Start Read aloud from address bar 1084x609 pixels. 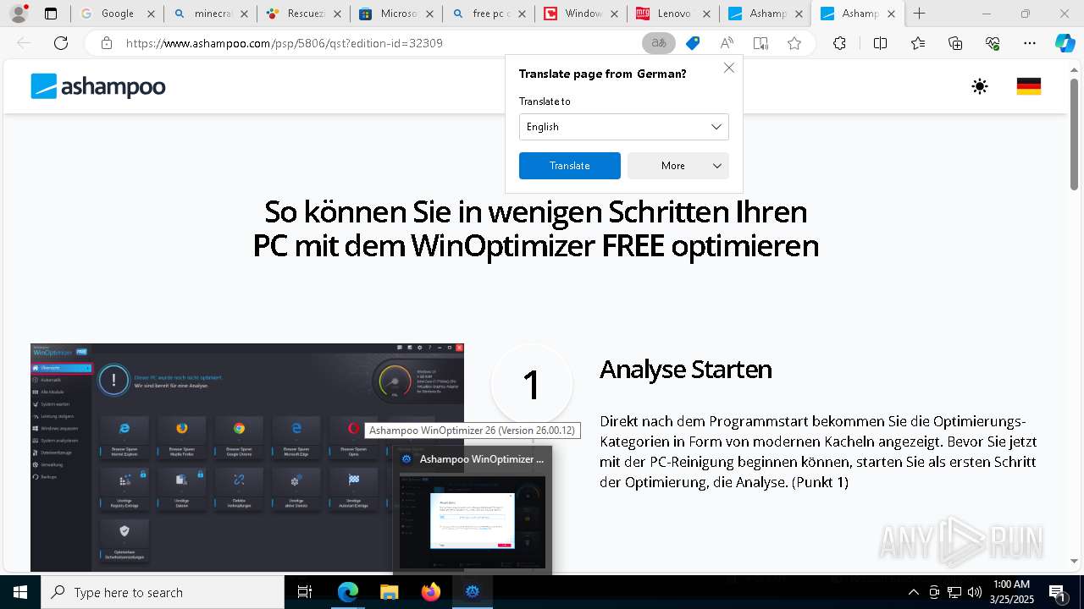pos(727,43)
